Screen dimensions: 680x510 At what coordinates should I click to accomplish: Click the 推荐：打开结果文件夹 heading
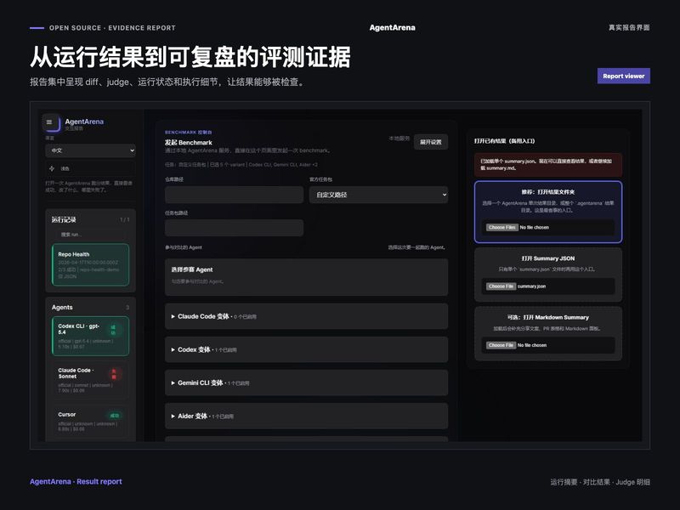click(x=548, y=192)
